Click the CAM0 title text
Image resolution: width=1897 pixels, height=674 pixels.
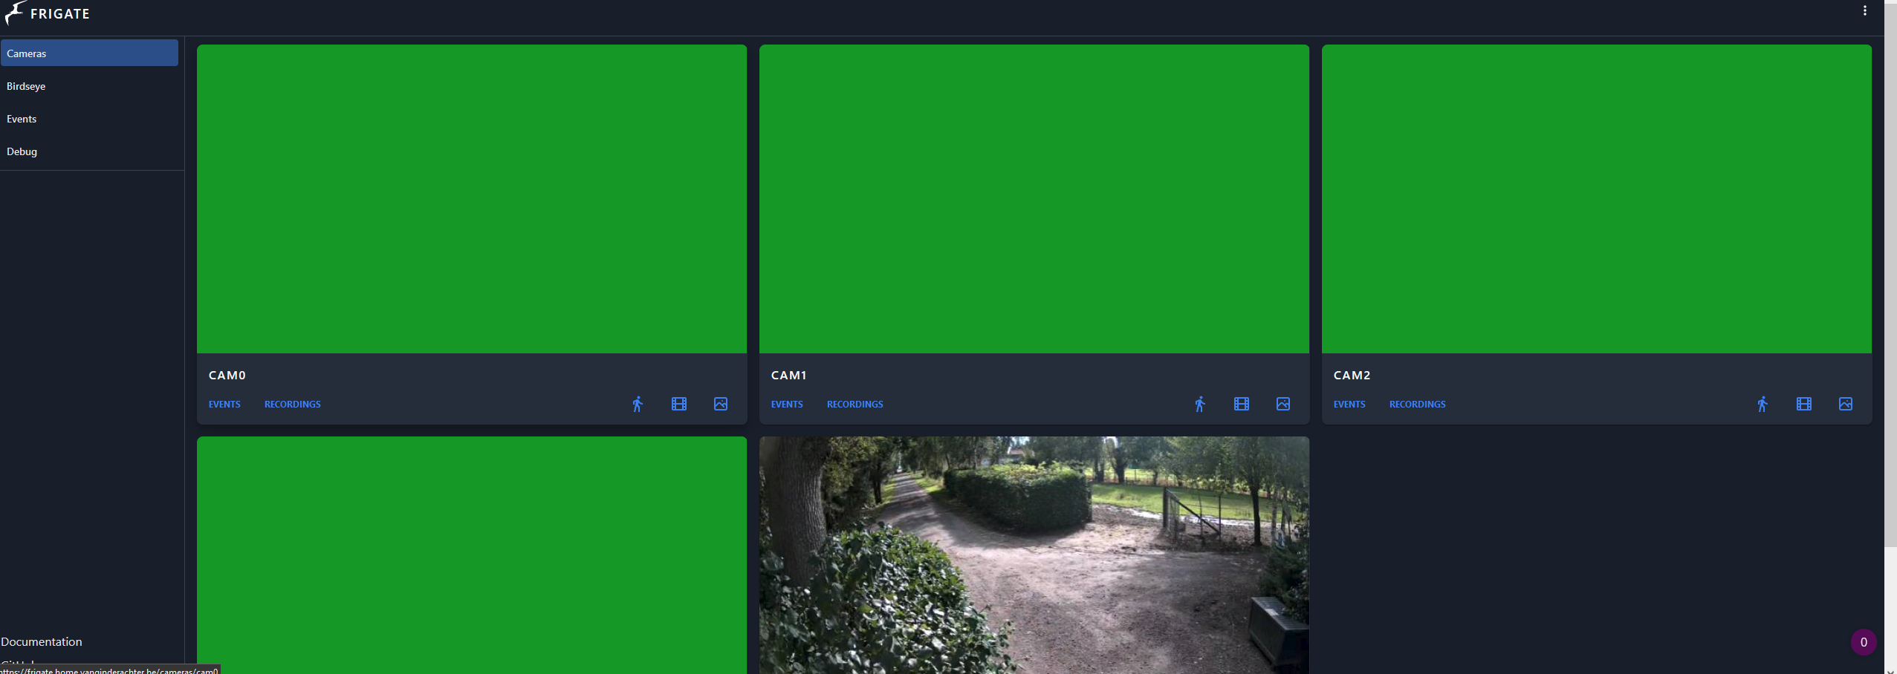pos(227,376)
